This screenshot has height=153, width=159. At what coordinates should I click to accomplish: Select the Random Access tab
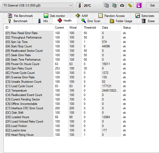[112, 16]
